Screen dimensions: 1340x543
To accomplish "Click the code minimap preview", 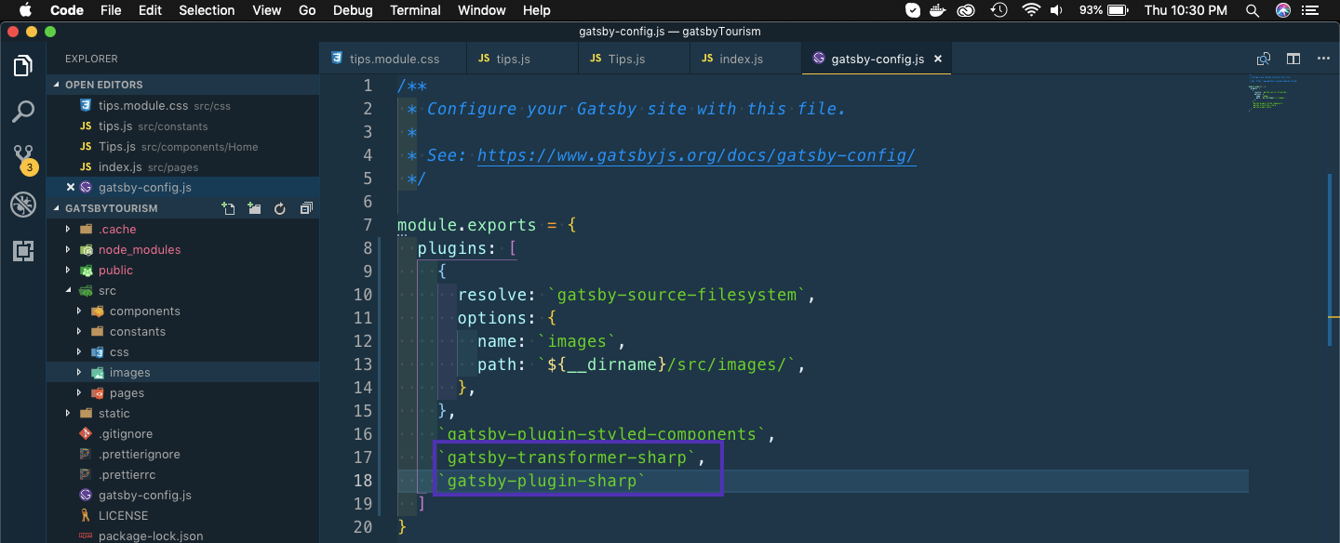I will (x=1273, y=92).
